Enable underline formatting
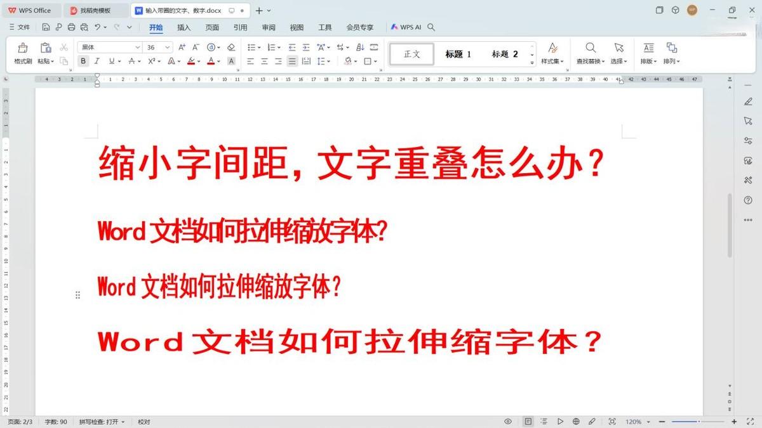Viewport: 762px width, 428px height. tap(111, 61)
